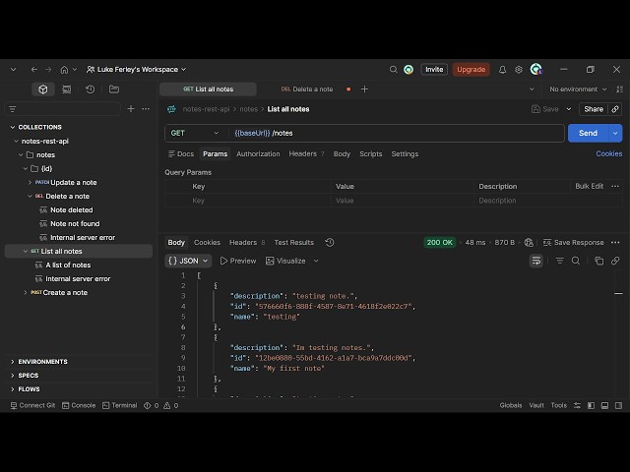Open query params more options ellipsis
This screenshot has width=630, height=472.
click(x=615, y=186)
